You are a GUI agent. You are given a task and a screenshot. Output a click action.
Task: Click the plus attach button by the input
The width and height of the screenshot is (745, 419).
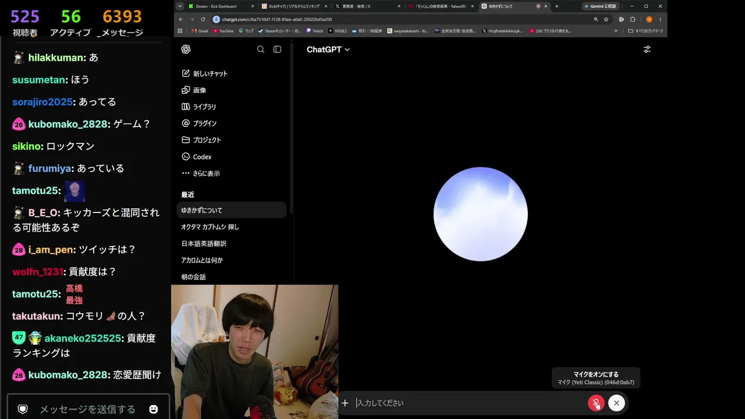tap(345, 403)
